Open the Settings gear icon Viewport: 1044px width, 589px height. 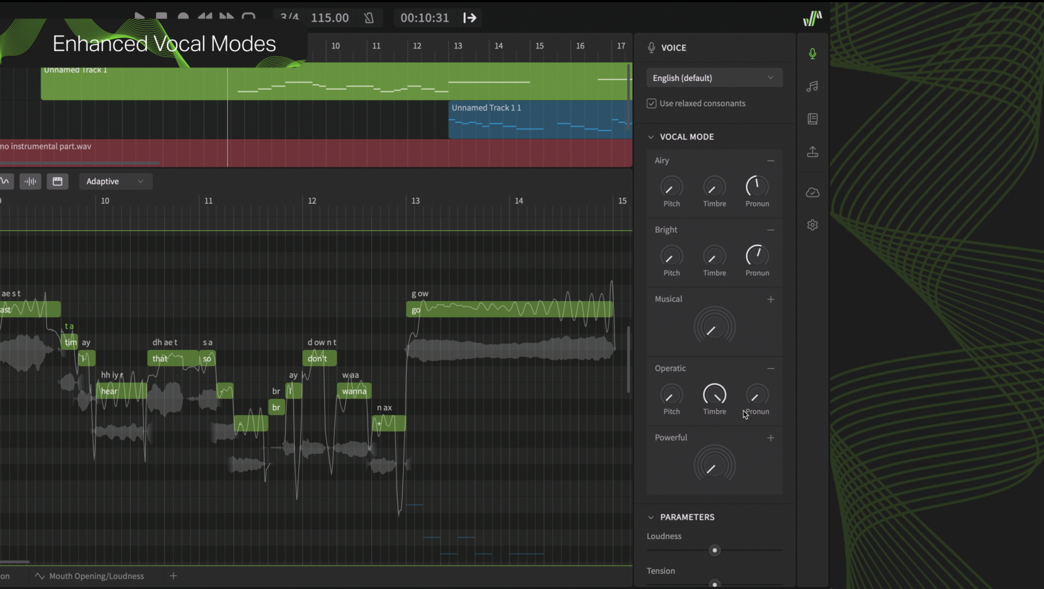point(812,225)
